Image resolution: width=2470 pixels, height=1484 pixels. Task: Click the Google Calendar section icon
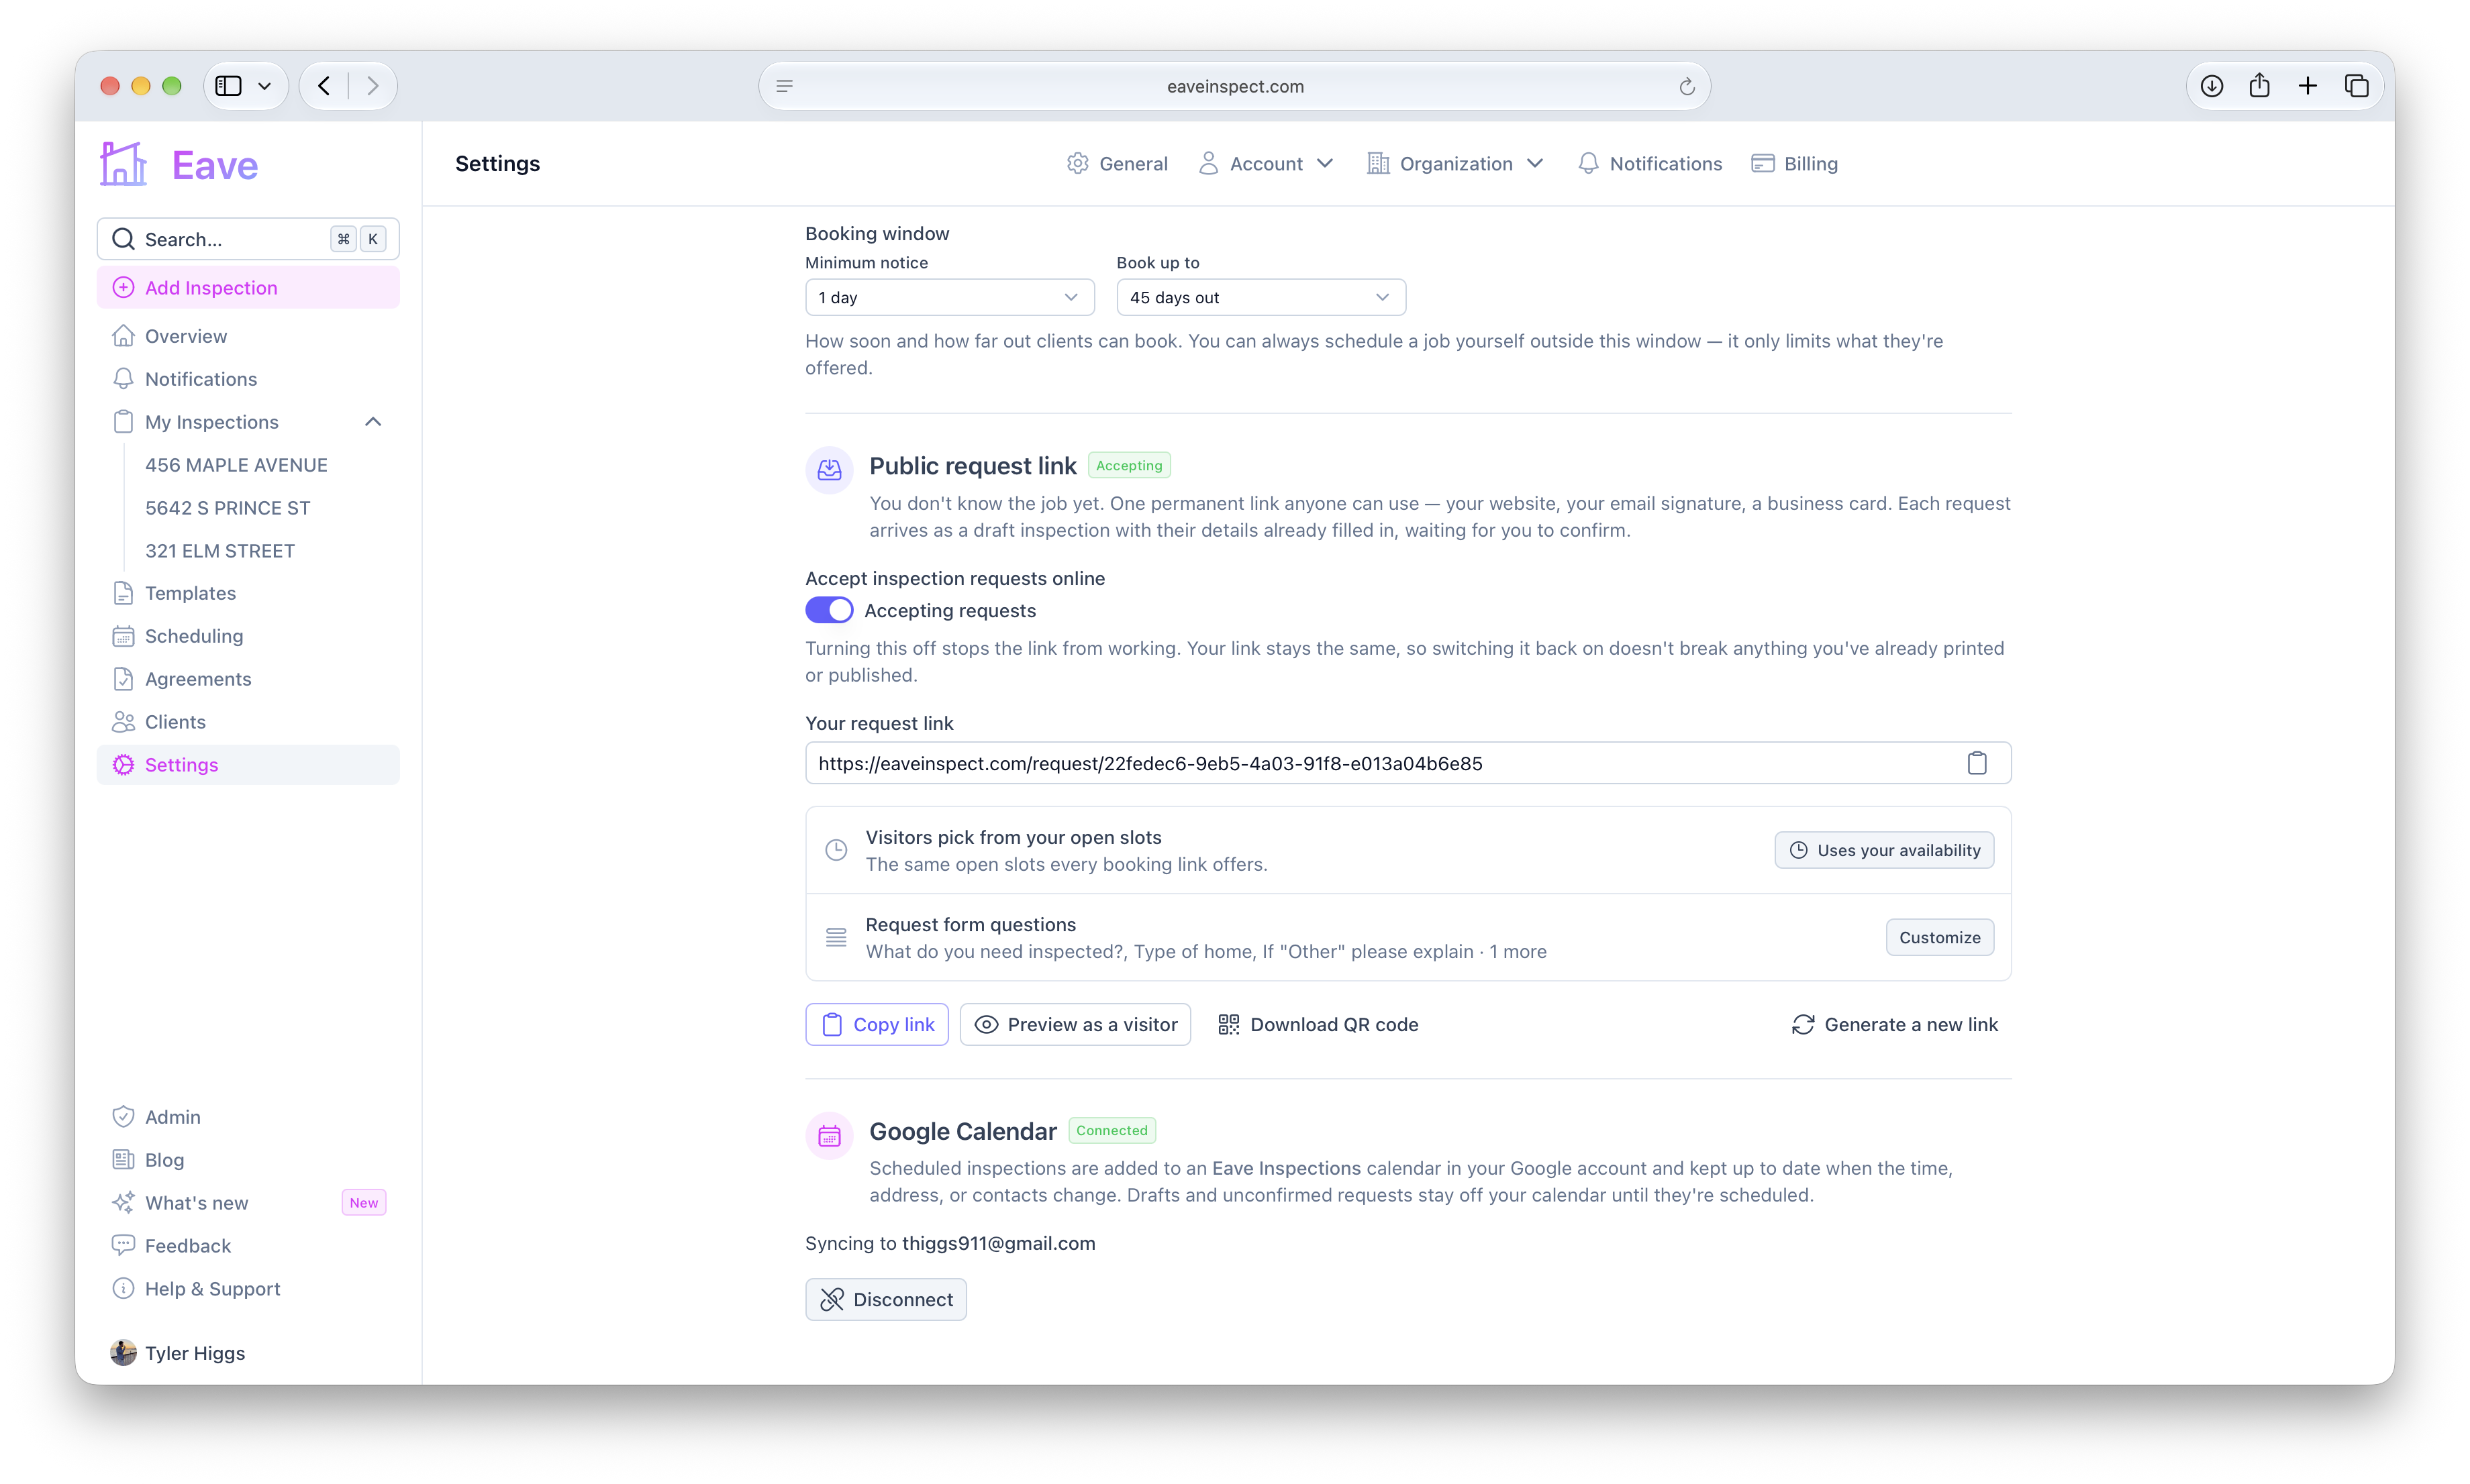tap(830, 1135)
